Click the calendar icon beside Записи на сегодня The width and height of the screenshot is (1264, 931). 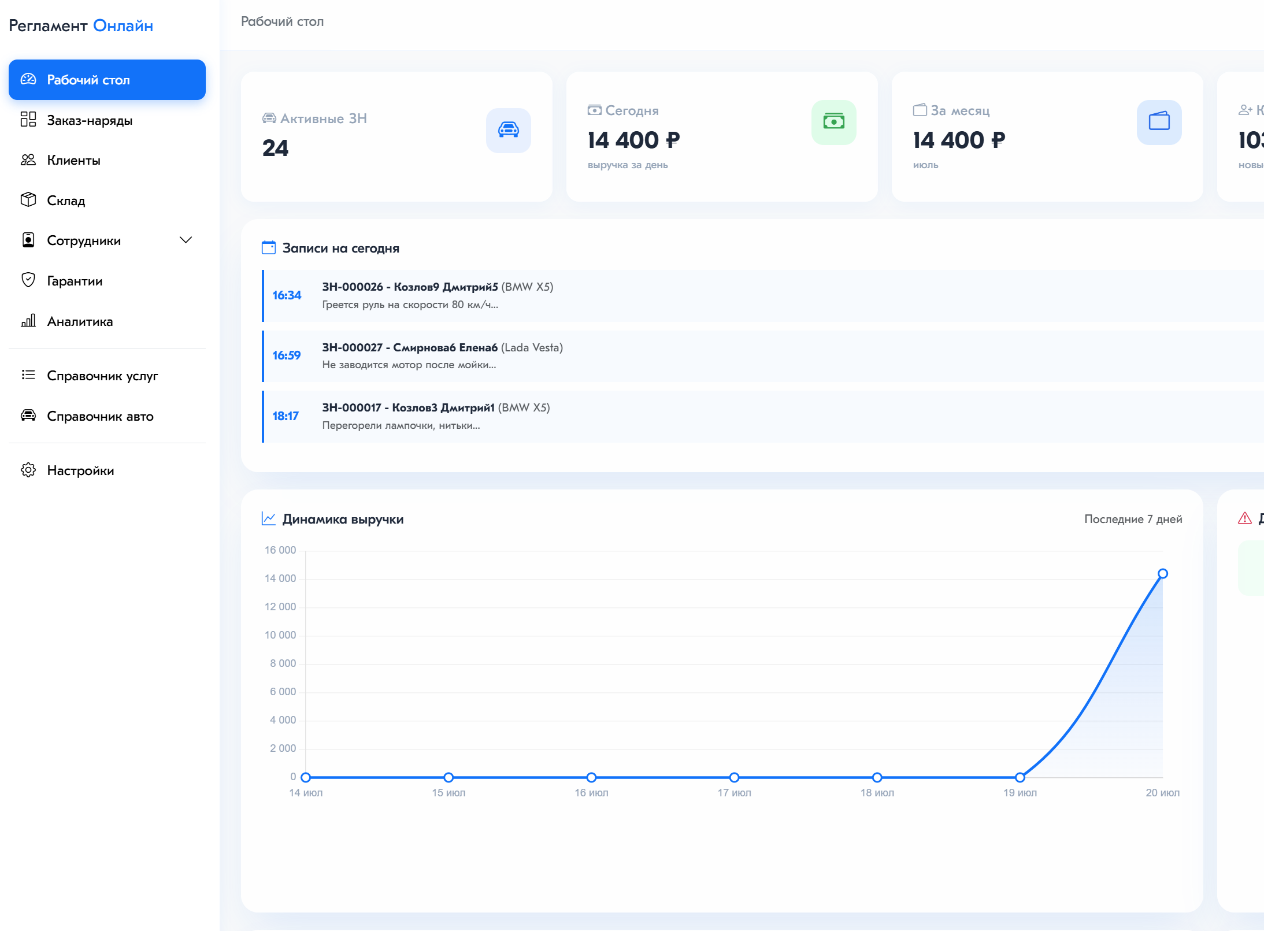[x=269, y=248]
